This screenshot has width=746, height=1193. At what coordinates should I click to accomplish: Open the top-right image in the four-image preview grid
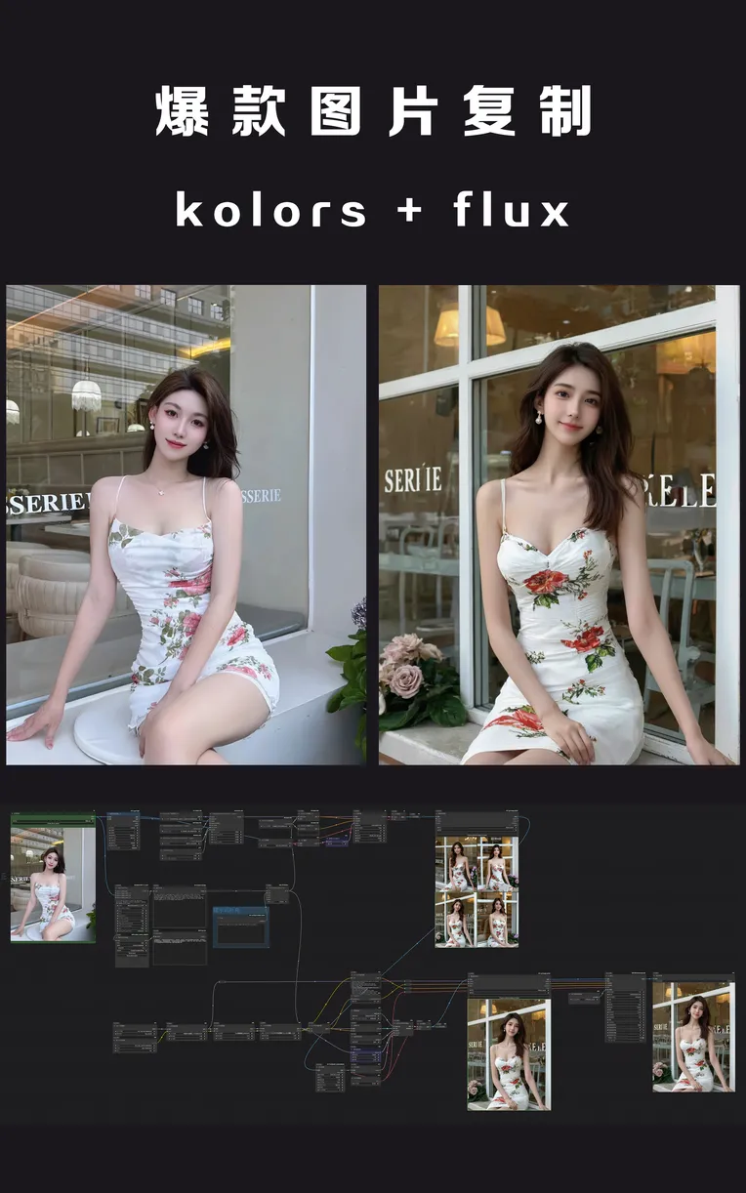(x=497, y=863)
